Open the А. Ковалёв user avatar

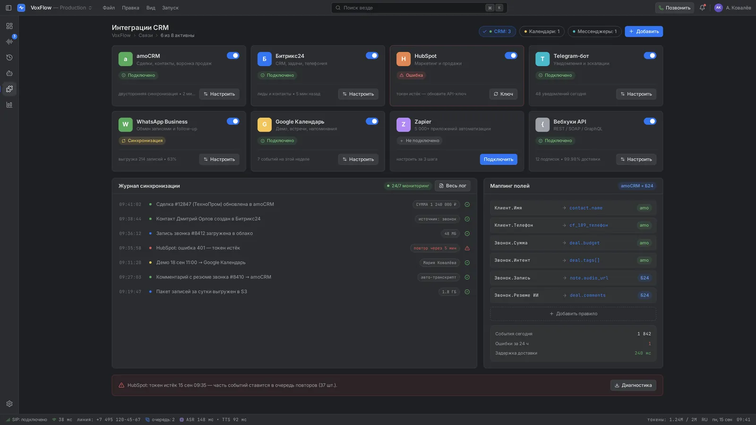(718, 8)
